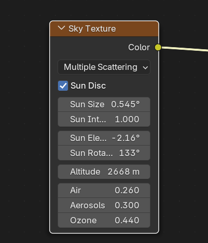Open the Multiple Scattering sky type dropdown
The height and width of the screenshot is (243, 208).
(x=104, y=67)
